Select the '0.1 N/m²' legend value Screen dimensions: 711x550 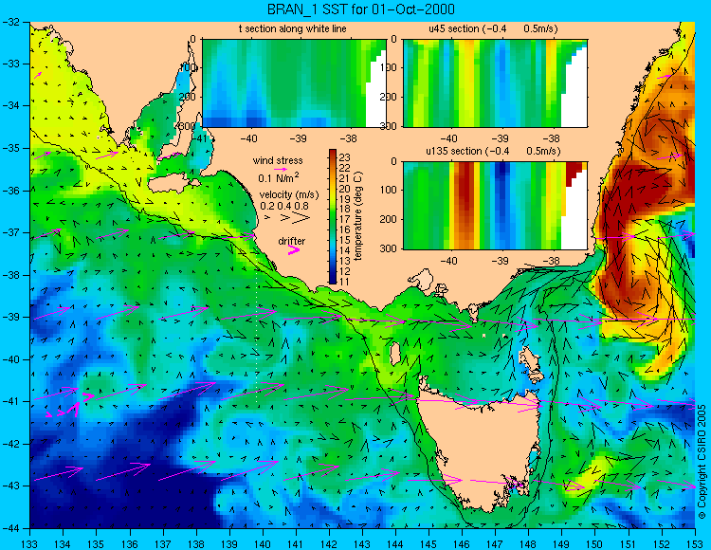click(x=279, y=177)
